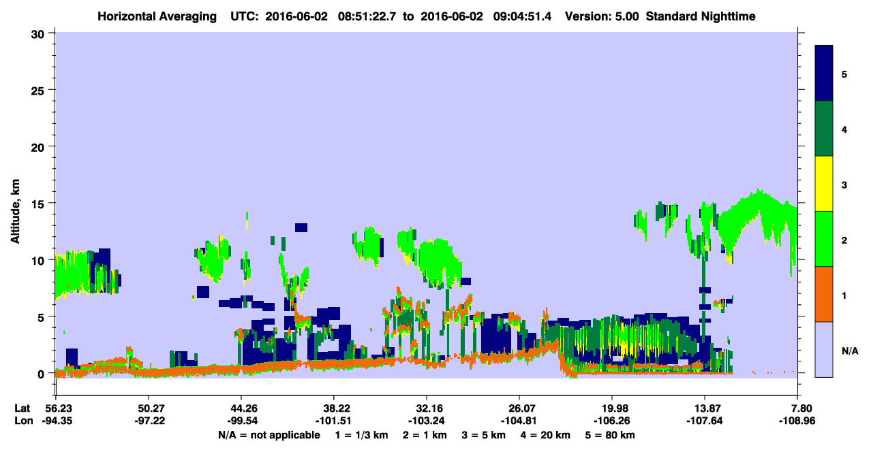Click the longitude value '-104.81'
The height and width of the screenshot is (454, 886).
pyautogui.click(x=519, y=421)
